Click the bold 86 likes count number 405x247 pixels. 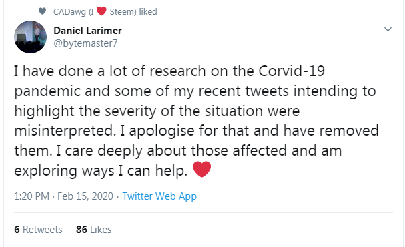pos(81,230)
